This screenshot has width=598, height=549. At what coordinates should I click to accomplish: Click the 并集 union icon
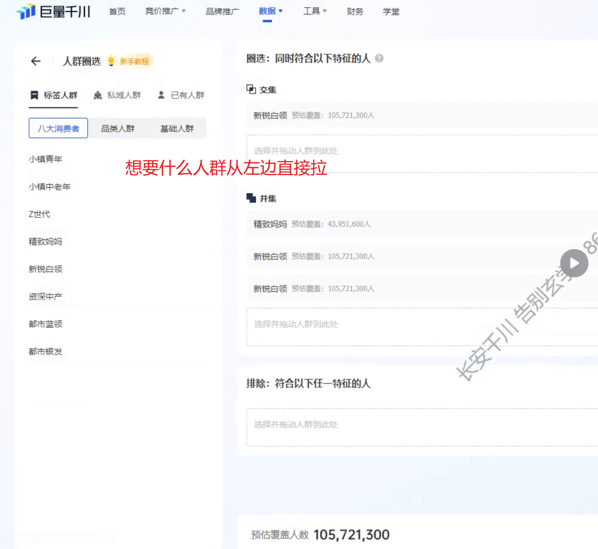point(251,198)
